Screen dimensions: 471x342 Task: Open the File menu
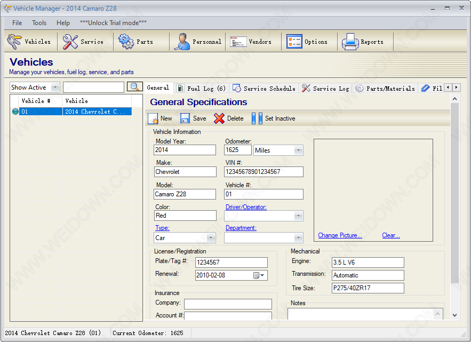coord(17,23)
